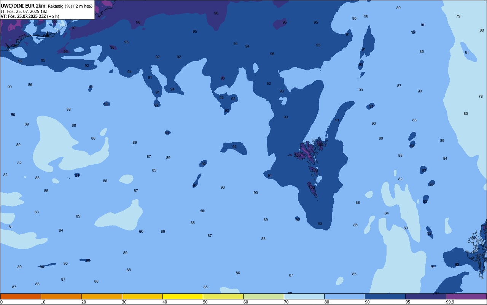Click the 50–60 yellow-green legend segment
The width and height of the screenshot is (487, 305).
(x=223, y=296)
